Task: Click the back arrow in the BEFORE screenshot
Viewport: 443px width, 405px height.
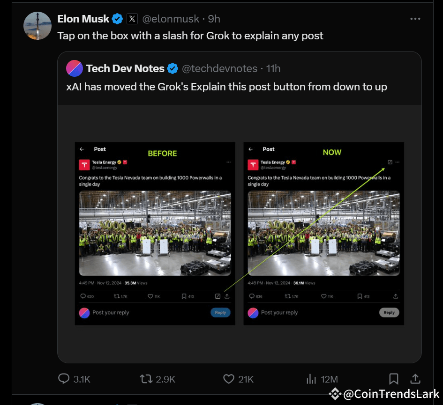Action: tap(82, 148)
